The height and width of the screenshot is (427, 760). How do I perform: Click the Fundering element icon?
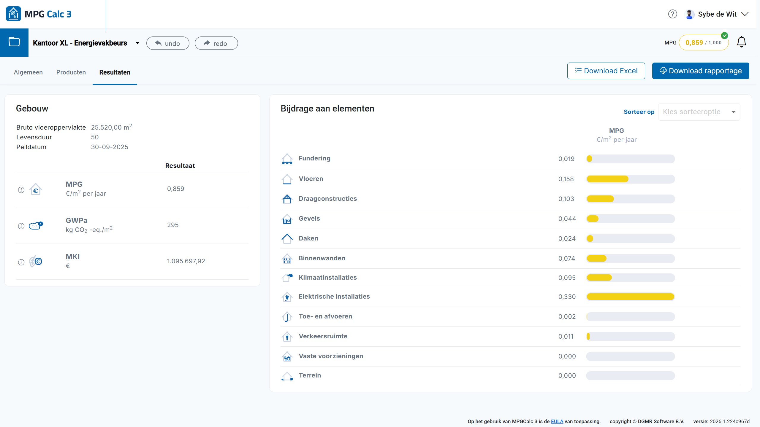coord(287,159)
